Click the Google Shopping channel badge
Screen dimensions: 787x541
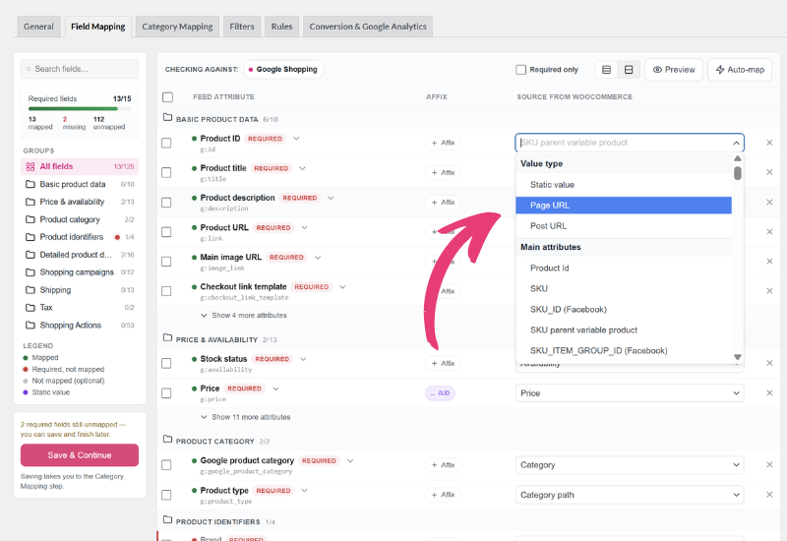(x=283, y=69)
